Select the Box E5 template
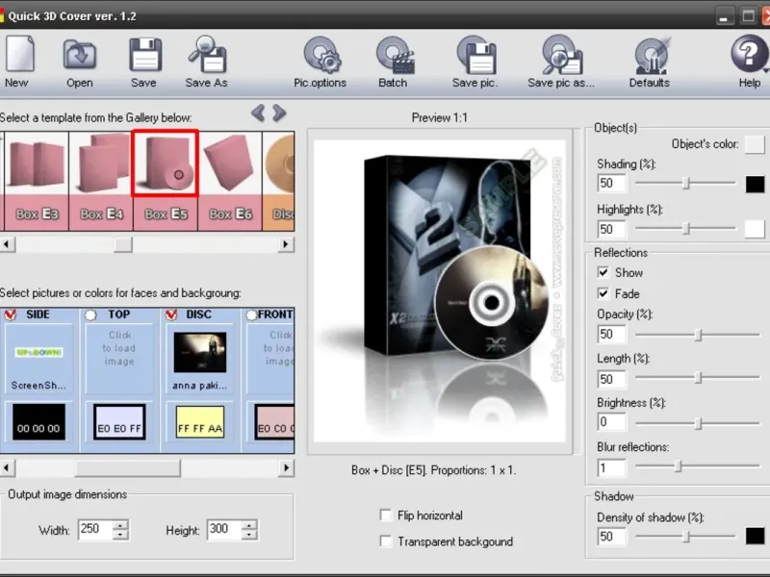 tap(166, 181)
